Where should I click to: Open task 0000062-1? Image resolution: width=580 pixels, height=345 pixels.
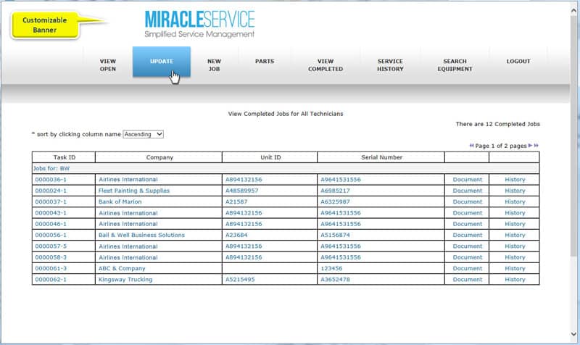tap(51, 279)
